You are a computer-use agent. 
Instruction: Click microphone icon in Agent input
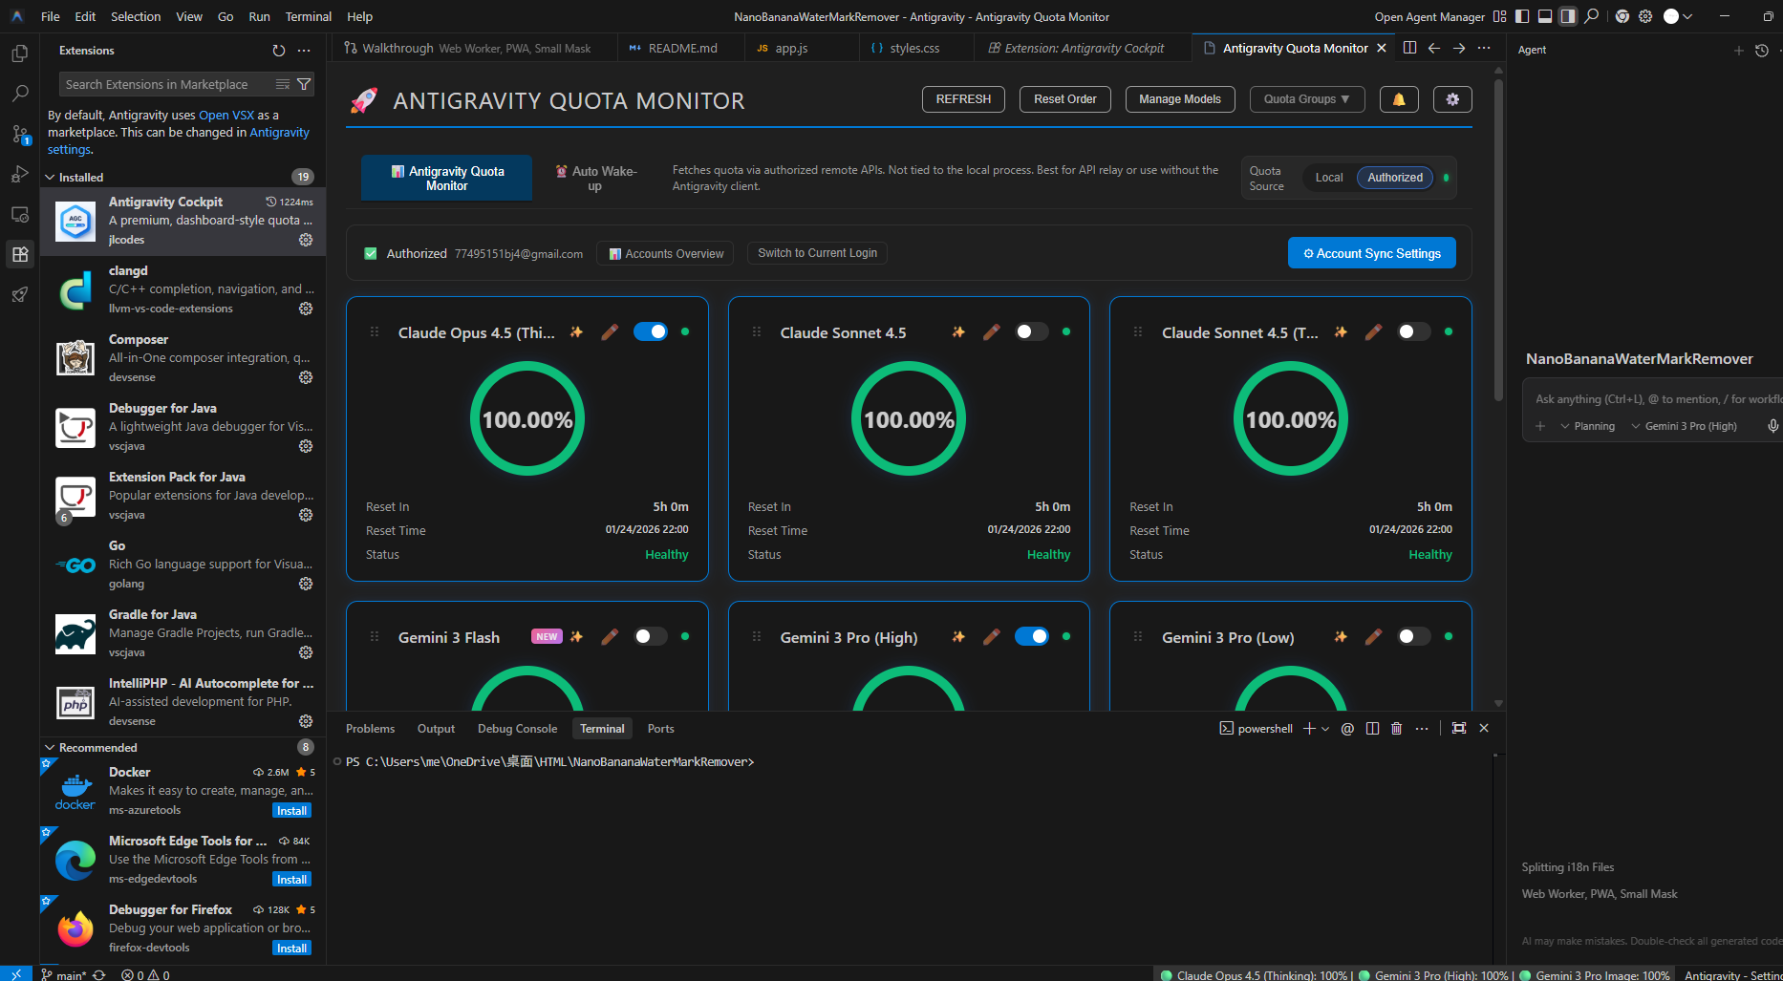[x=1772, y=426]
